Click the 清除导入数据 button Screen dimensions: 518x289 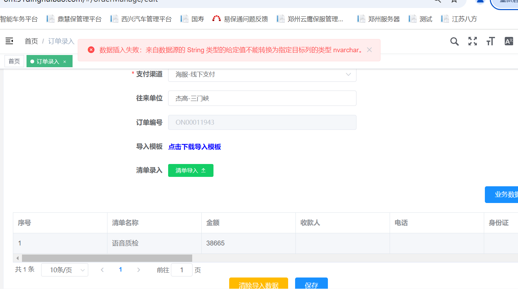[x=258, y=284]
